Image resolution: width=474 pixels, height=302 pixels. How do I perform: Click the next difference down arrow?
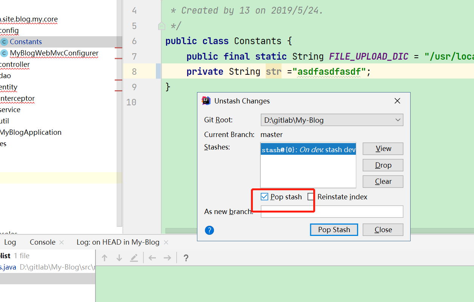pyautogui.click(x=119, y=258)
